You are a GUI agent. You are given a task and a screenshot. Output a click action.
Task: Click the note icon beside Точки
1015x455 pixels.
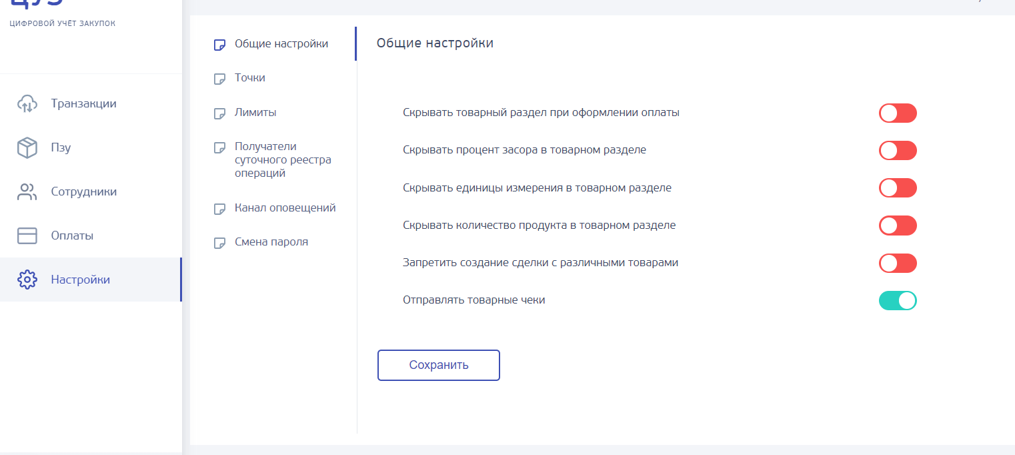pyautogui.click(x=219, y=79)
